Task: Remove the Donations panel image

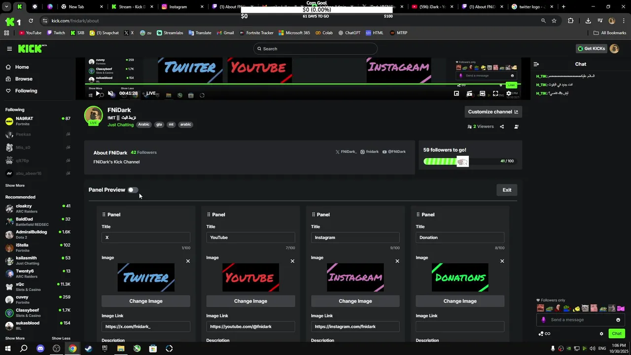Action: 502,261
